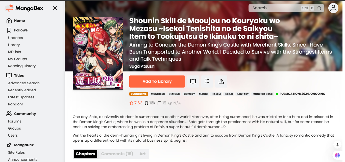Select the Isekai tag
This screenshot has height=162, width=345.
pyautogui.click(x=229, y=94)
